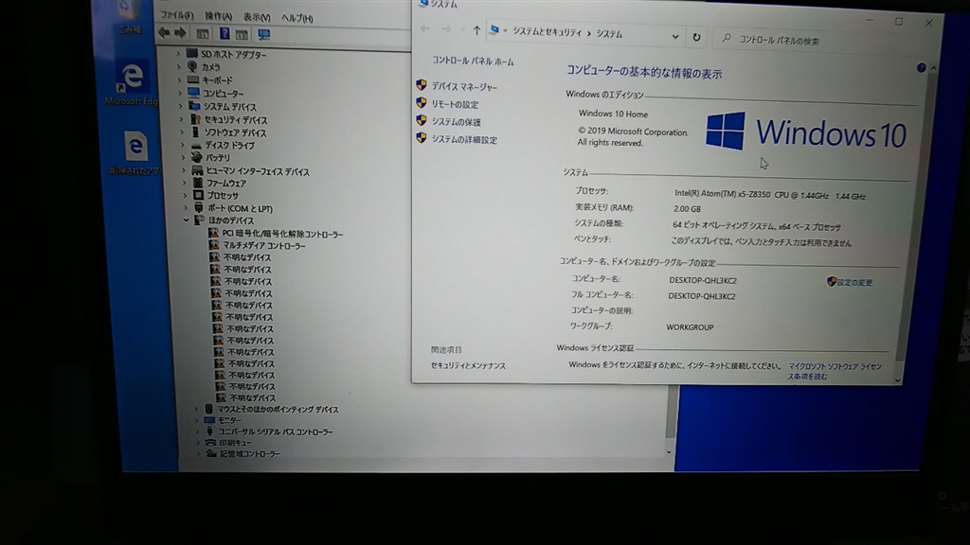Click the monitor scan icon in Device Manager toolbar
Screen dimensions: 970x545
263,35
